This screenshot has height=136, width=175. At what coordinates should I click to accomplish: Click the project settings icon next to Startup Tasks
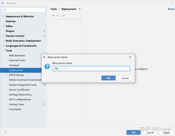(44, 104)
